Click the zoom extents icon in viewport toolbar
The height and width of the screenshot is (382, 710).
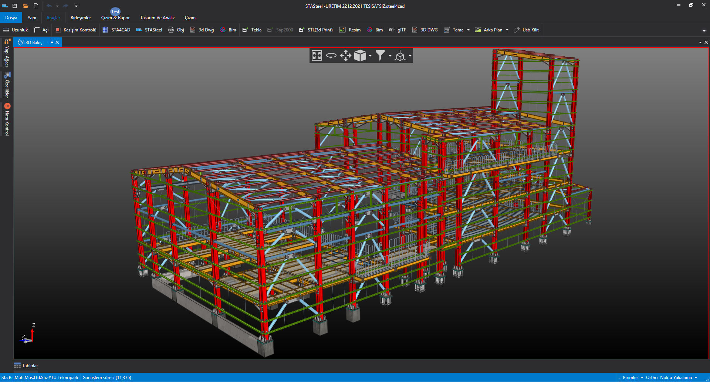317,55
